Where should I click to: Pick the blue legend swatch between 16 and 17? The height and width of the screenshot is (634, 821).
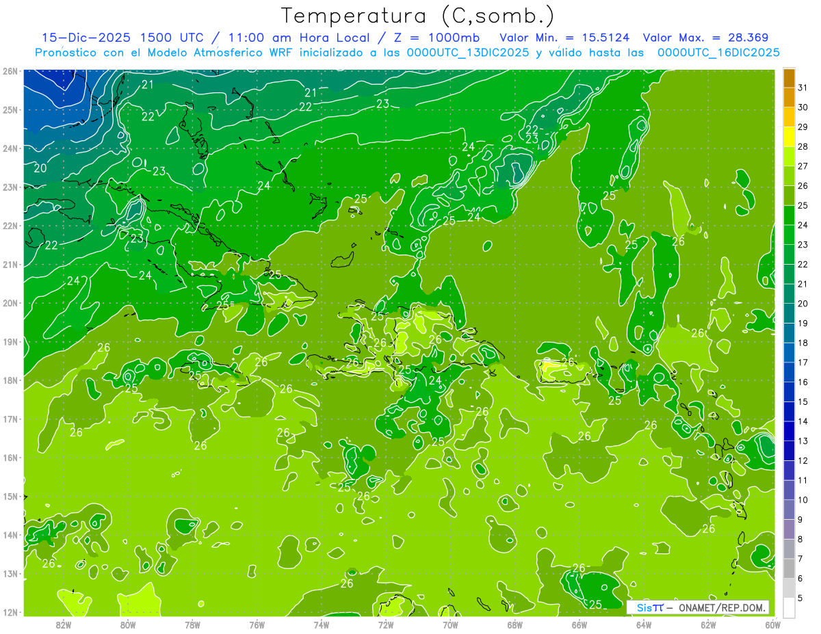789,373
